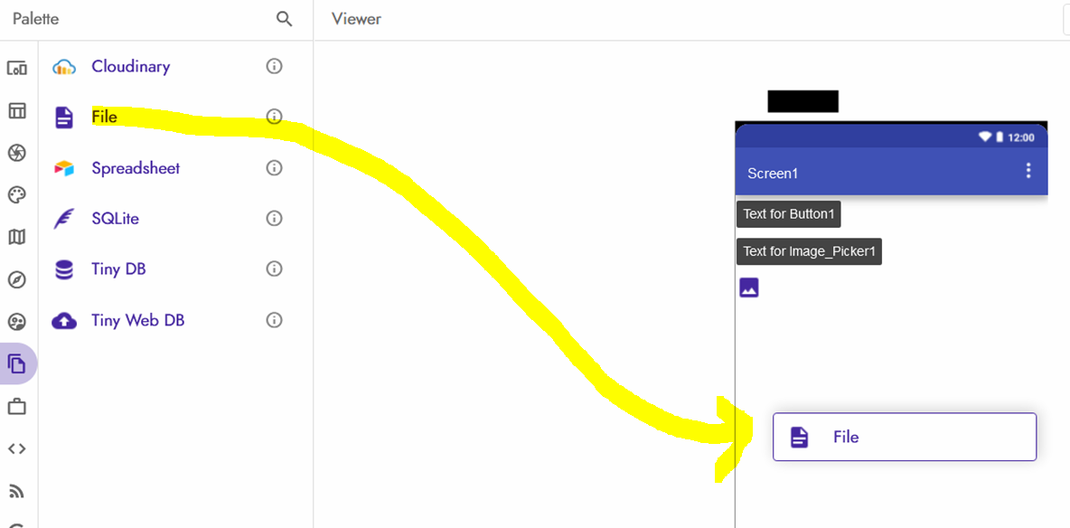Select the highlighted Storage category icon

17,364
